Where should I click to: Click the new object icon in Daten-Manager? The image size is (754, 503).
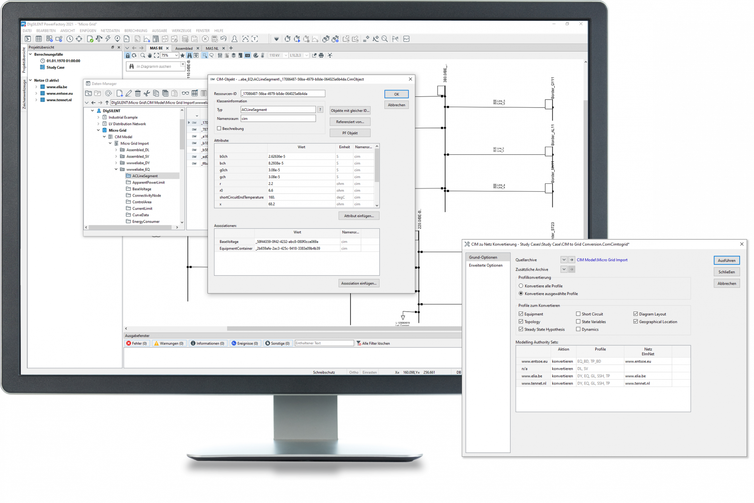(x=120, y=93)
